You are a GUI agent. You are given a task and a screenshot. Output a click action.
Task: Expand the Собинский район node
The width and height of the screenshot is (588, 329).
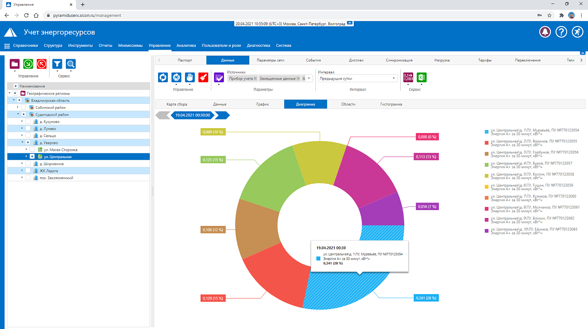[18, 107]
